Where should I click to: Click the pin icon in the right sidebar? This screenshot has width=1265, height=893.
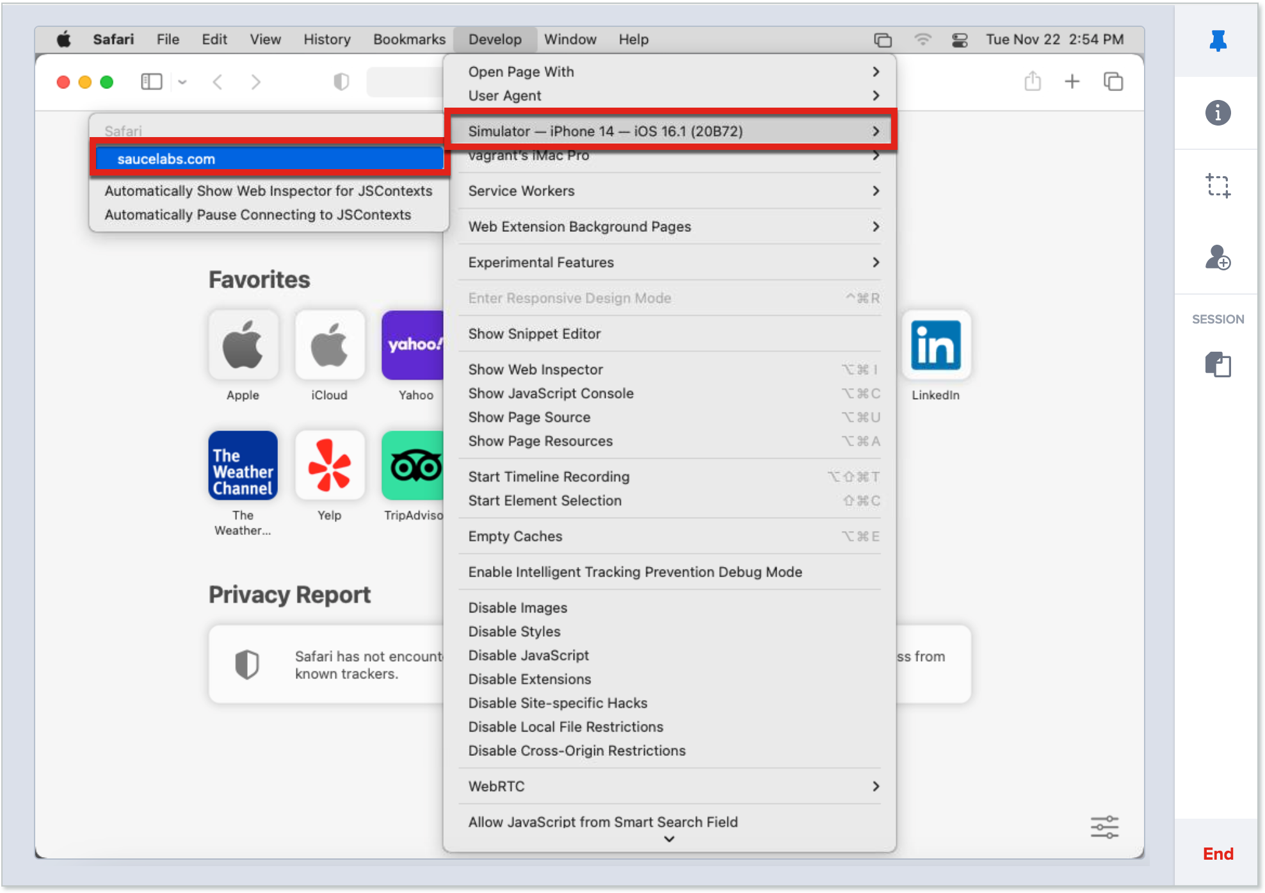pyautogui.click(x=1217, y=40)
